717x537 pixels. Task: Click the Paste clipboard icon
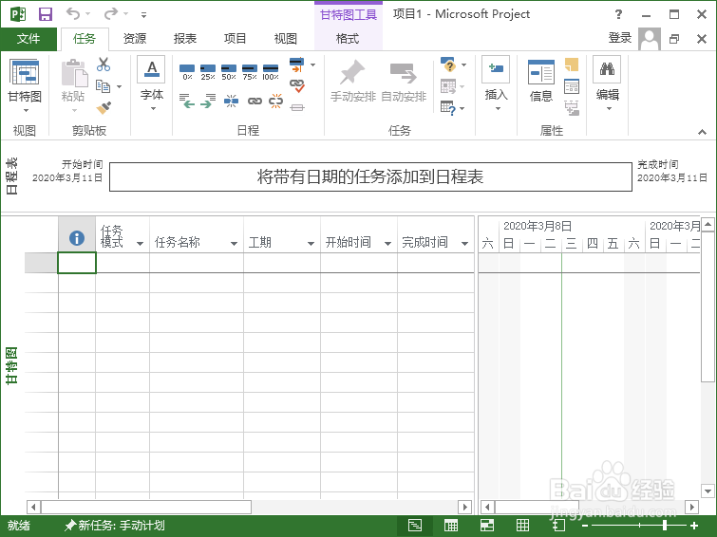[74, 73]
